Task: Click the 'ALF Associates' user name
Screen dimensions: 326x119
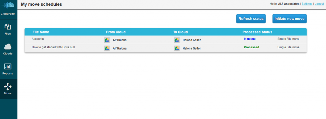Action: coord(289,4)
